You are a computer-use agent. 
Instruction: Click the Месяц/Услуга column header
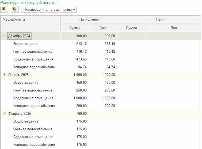14,20
